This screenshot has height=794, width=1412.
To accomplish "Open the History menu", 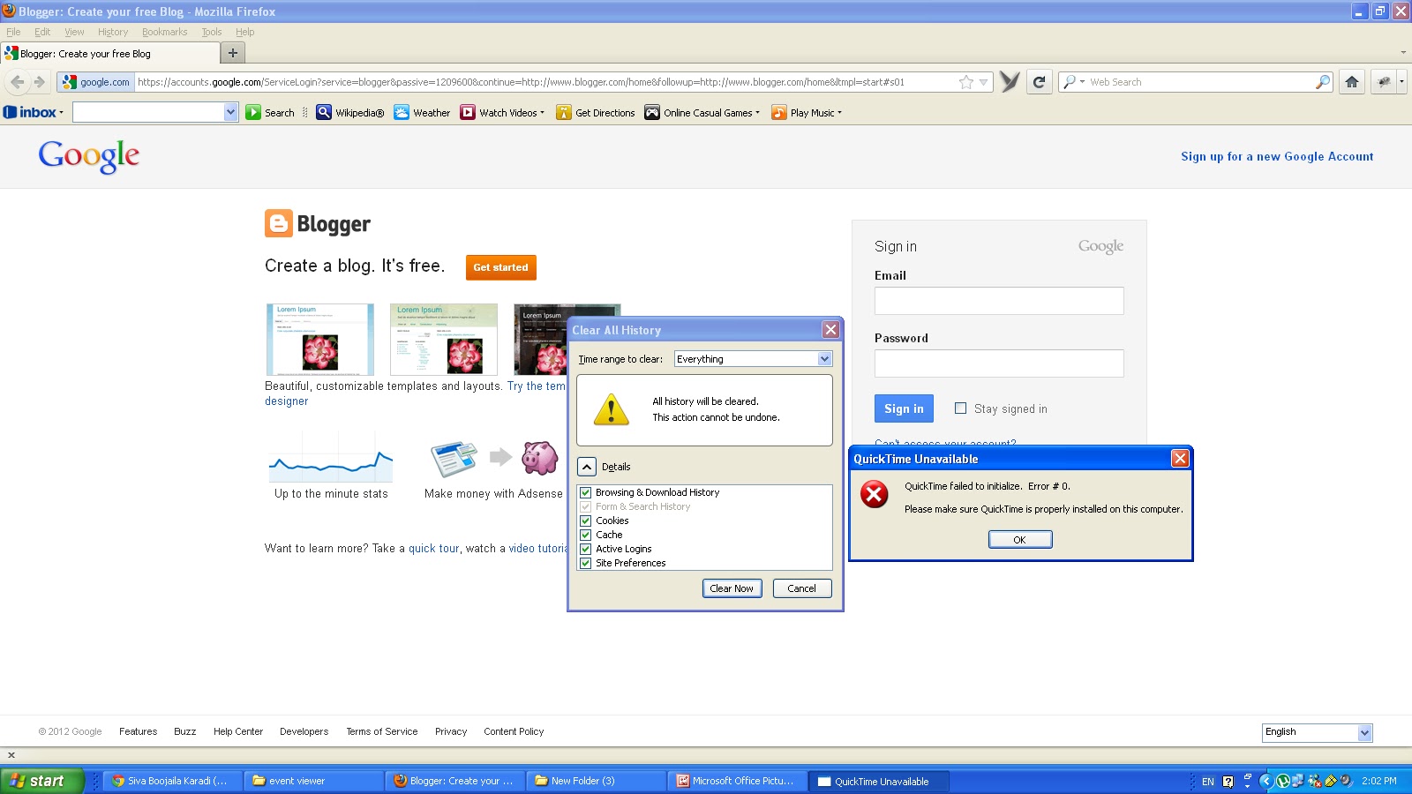I will pyautogui.click(x=113, y=32).
